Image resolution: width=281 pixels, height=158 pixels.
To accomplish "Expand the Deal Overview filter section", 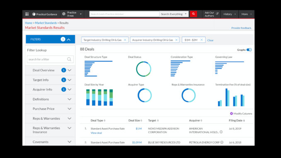I will pos(50,70).
